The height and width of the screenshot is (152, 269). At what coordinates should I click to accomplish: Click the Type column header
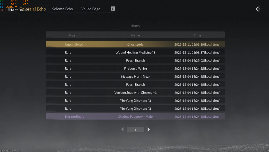[x=72, y=35]
